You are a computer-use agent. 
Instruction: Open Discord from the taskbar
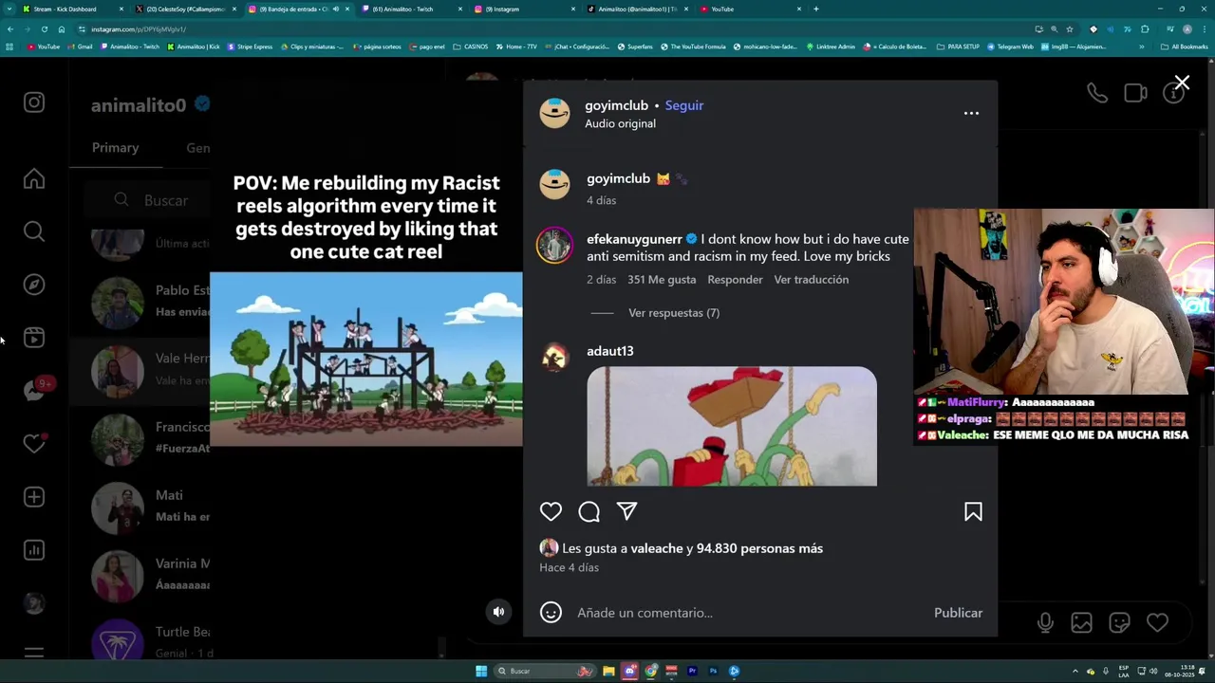tap(629, 671)
